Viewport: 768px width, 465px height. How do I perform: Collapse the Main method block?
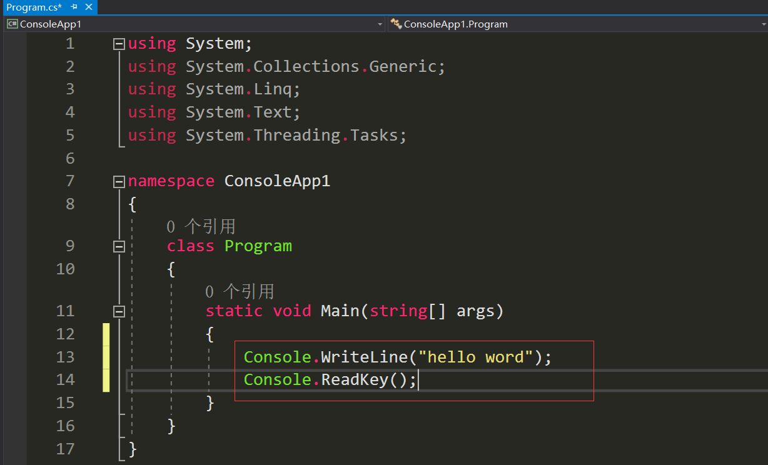point(119,311)
